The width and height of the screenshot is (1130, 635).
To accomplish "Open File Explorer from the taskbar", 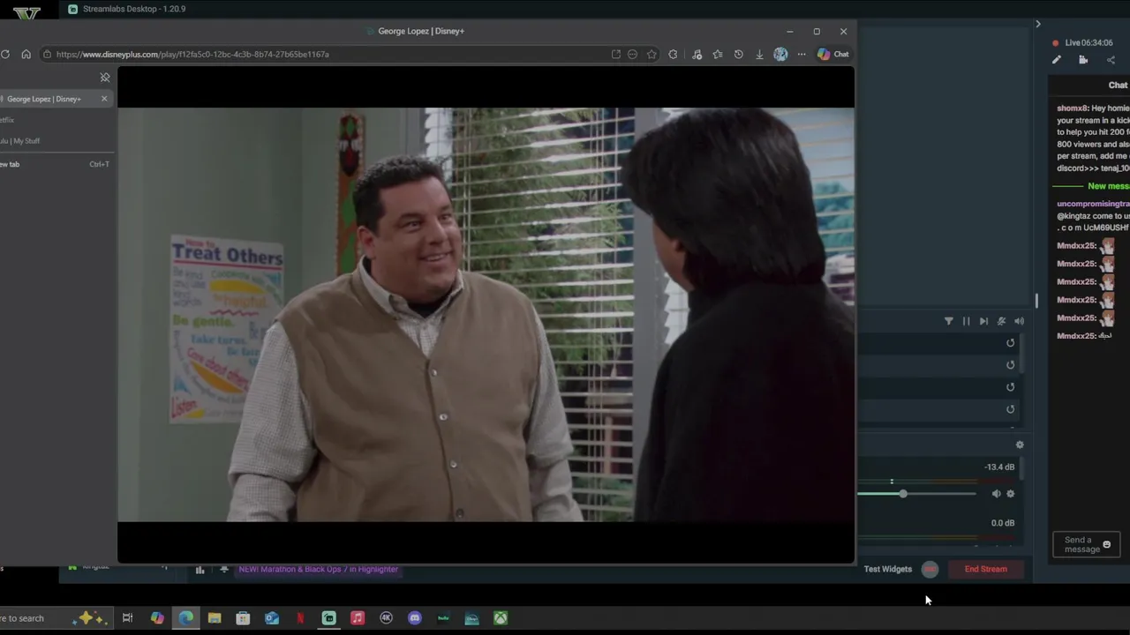I will click(x=215, y=618).
